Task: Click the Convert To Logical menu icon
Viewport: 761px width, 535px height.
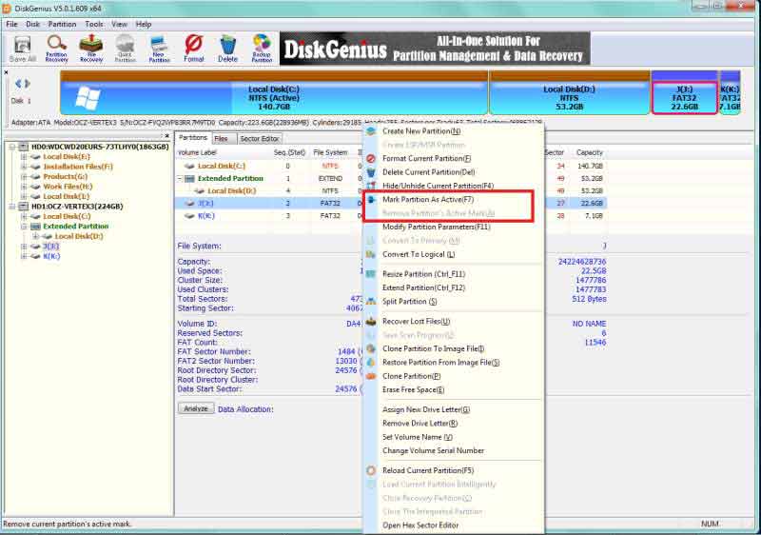Action: click(371, 254)
